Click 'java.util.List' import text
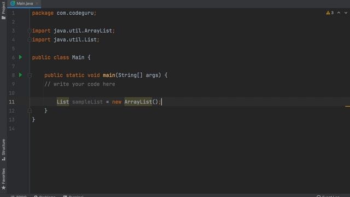The image size is (350, 197). pyautogui.click(x=75, y=39)
